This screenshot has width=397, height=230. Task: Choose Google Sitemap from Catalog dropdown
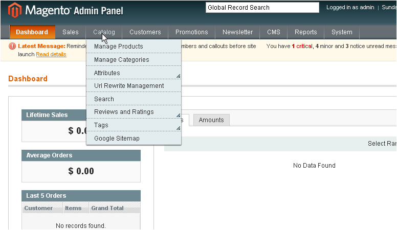(x=134, y=139)
